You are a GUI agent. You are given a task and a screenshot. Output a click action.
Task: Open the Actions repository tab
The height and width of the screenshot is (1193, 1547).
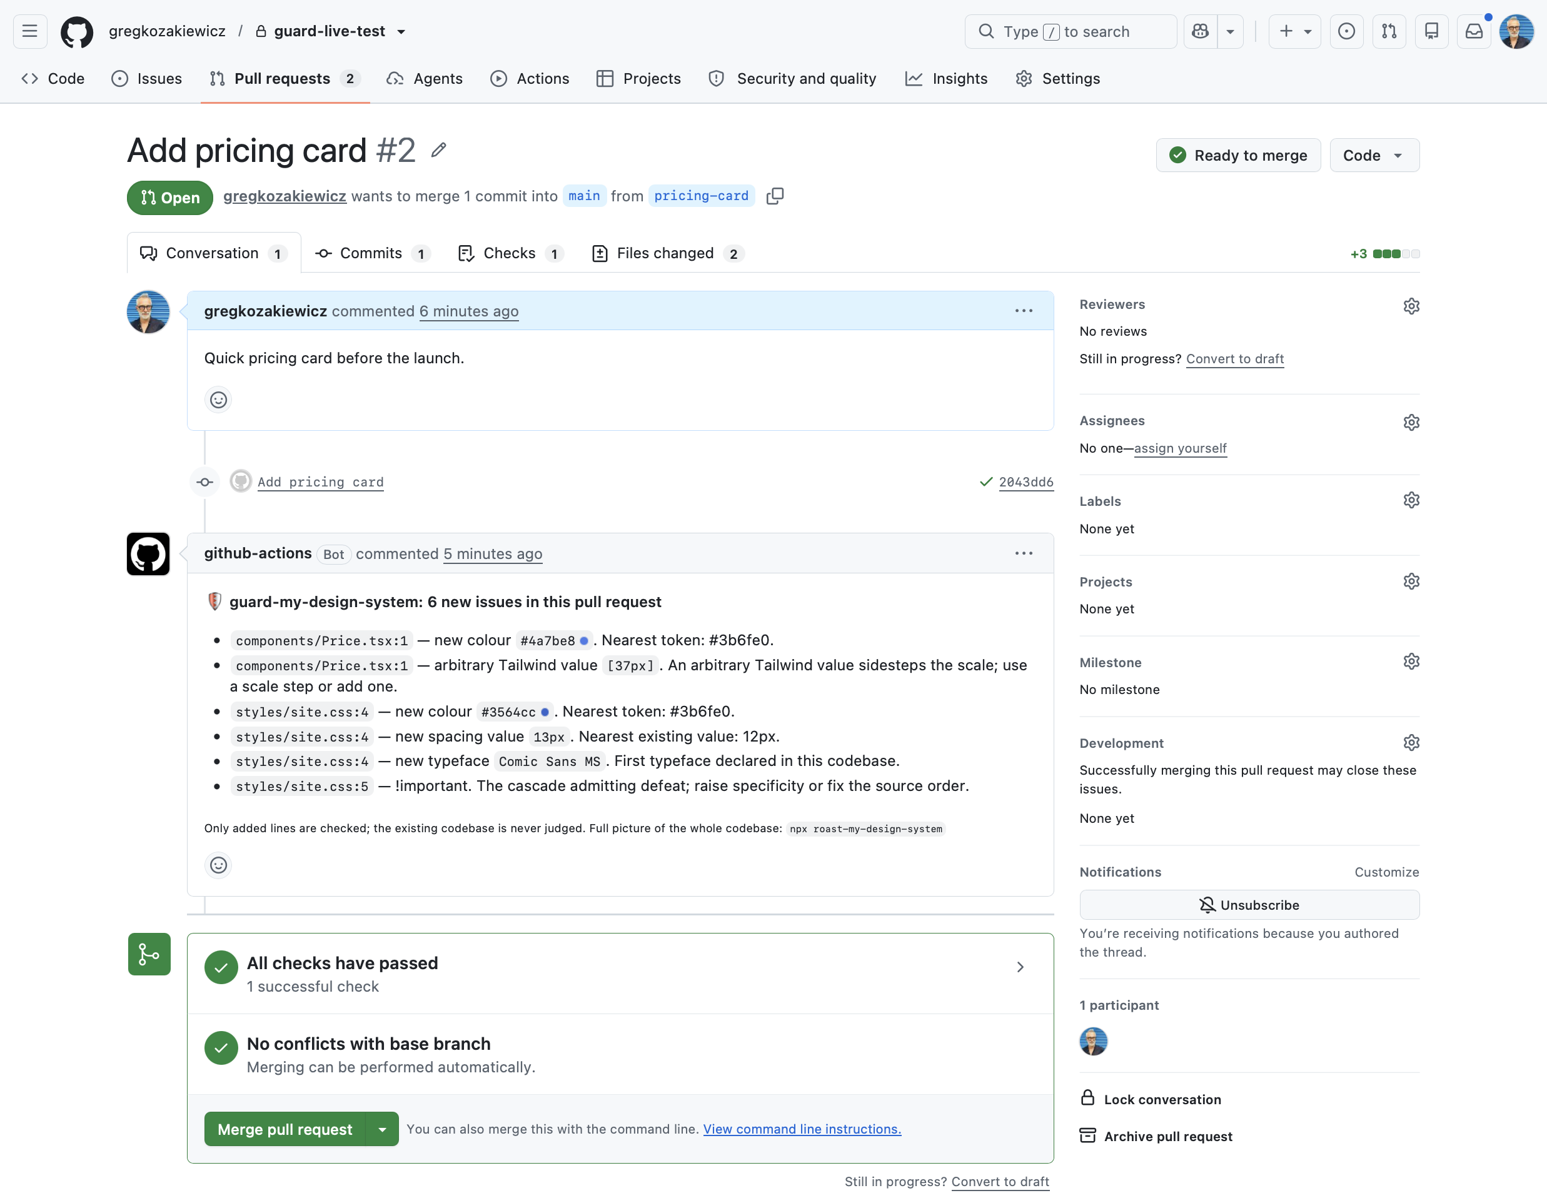pos(529,79)
